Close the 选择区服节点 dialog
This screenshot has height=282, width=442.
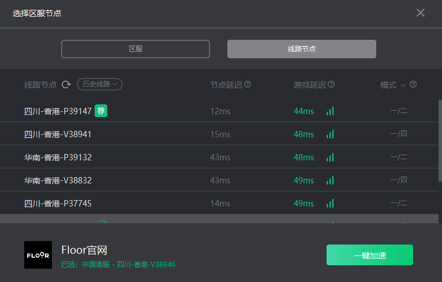click(x=421, y=13)
